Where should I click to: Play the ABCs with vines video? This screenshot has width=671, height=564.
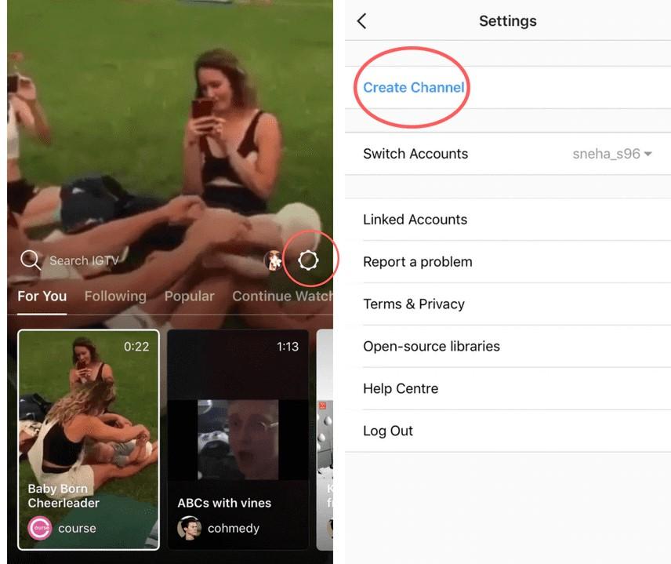(238, 440)
